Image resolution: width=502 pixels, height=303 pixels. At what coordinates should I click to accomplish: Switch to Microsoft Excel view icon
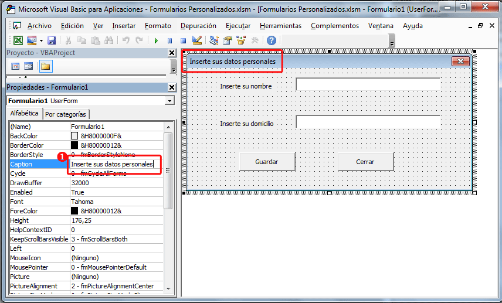[x=18, y=40]
